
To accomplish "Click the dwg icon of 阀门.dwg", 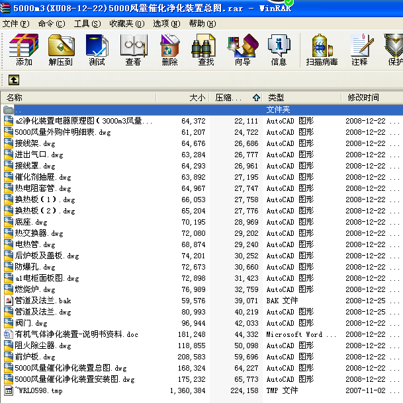I will click(x=9, y=323).
